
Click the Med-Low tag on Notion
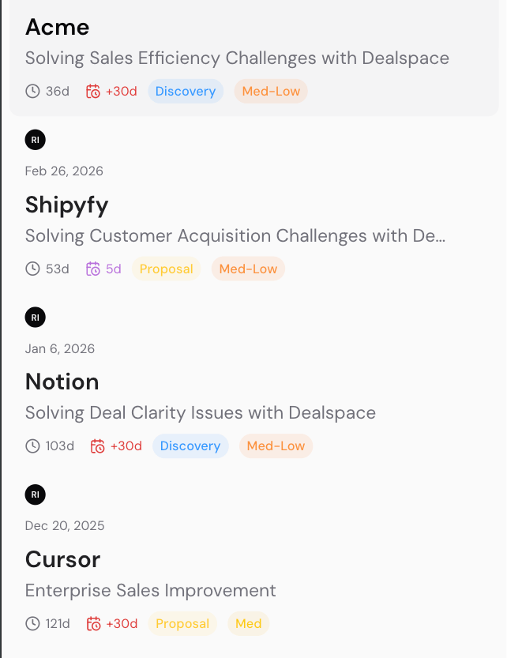click(276, 446)
